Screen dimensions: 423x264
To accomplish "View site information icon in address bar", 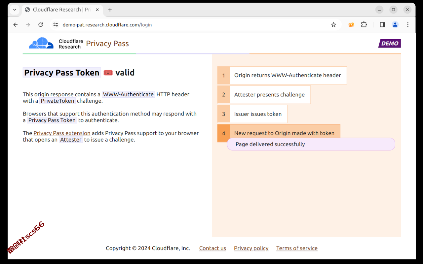I will (x=56, y=25).
